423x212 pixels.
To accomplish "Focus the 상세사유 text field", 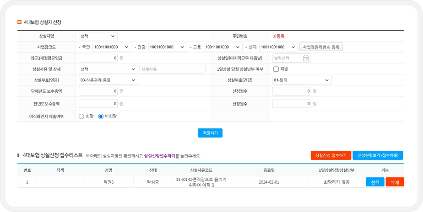I will coord(173,69).
